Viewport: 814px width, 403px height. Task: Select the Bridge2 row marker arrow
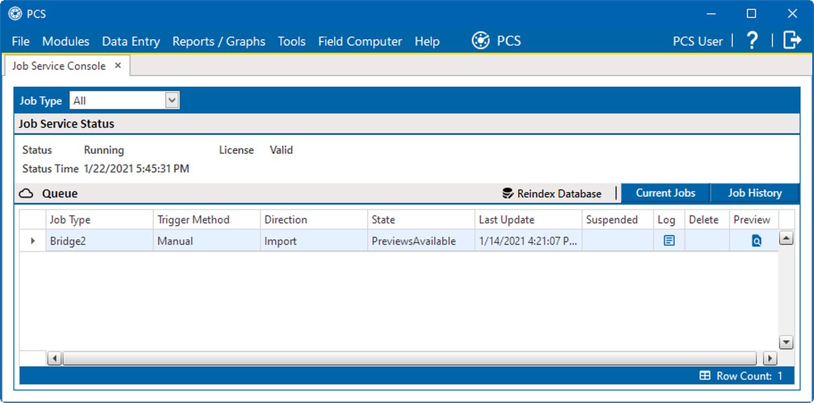pos(32,240)
